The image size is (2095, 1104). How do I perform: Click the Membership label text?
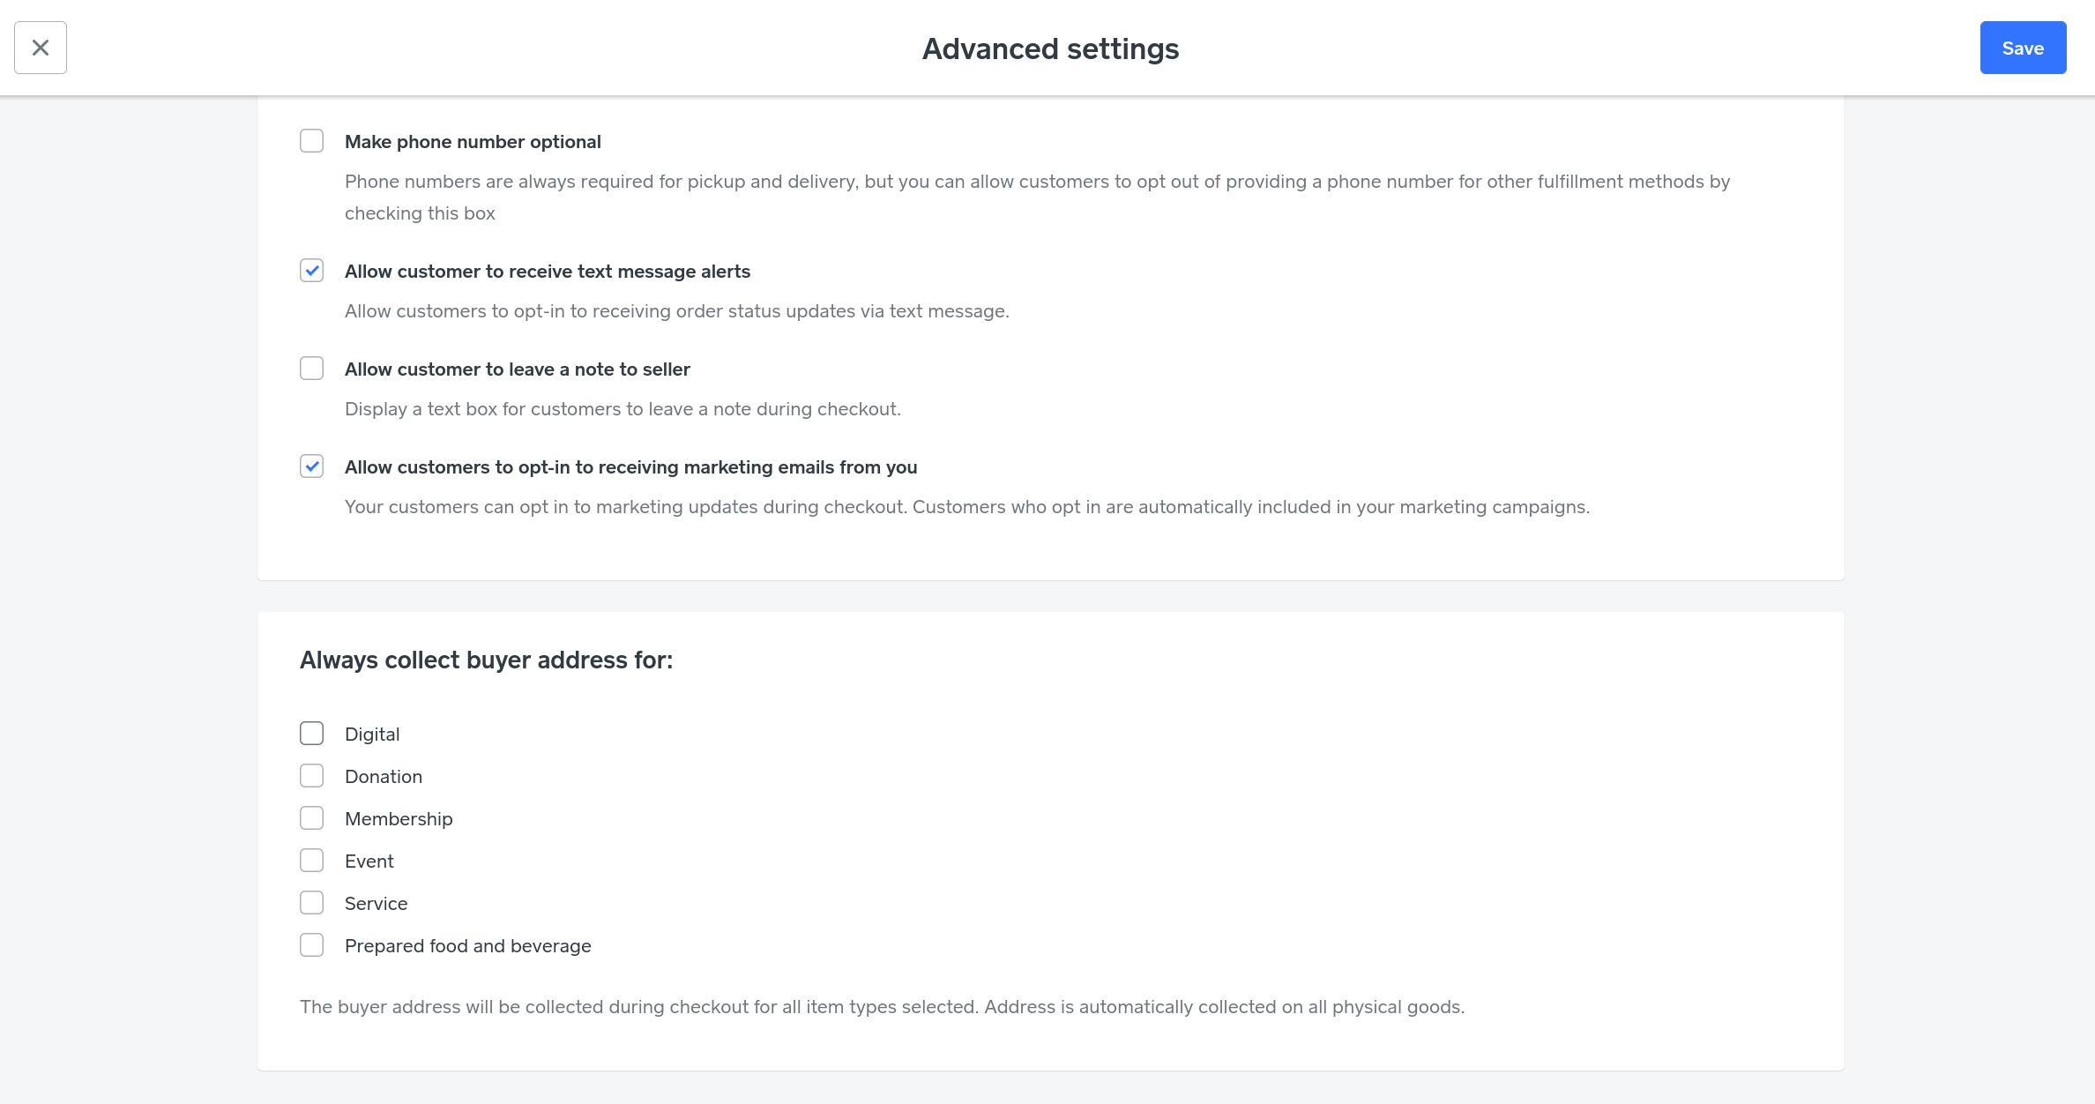pyautogui.click(x=399, y=819)
